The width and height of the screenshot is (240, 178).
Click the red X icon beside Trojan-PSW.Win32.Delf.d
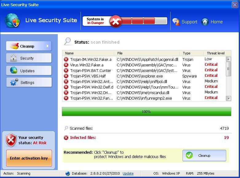(66, 87)
